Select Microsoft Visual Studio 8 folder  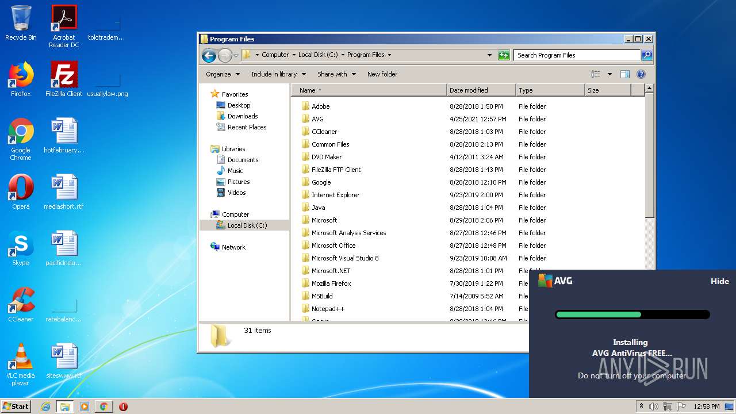pos(345,258)
